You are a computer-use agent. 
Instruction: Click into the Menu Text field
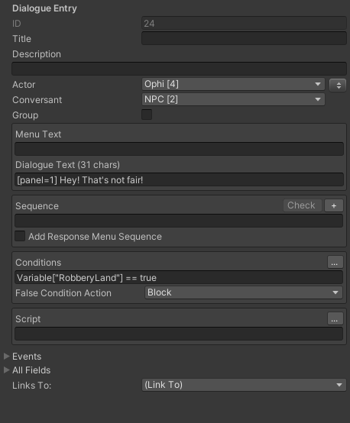(179, 149)
